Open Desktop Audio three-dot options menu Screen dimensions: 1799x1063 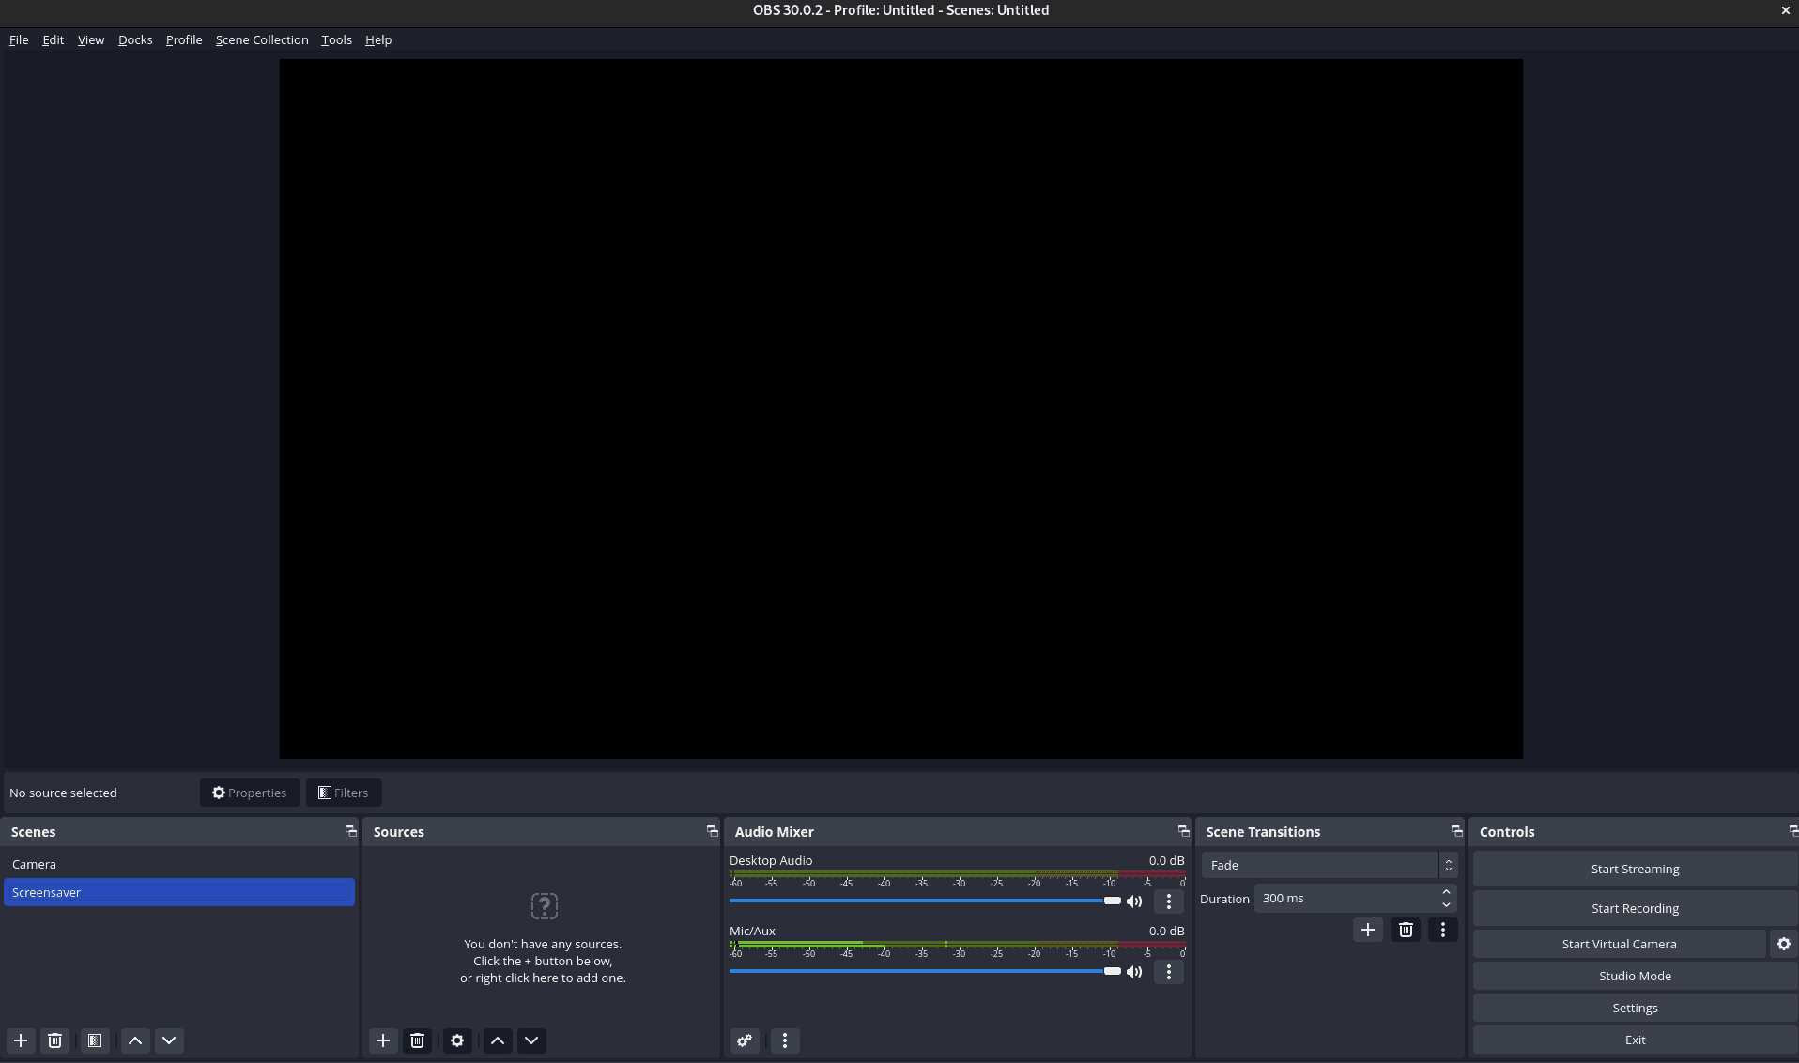[x=1169, y=901]
